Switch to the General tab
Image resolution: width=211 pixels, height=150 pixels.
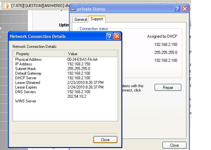coord(80,19)
